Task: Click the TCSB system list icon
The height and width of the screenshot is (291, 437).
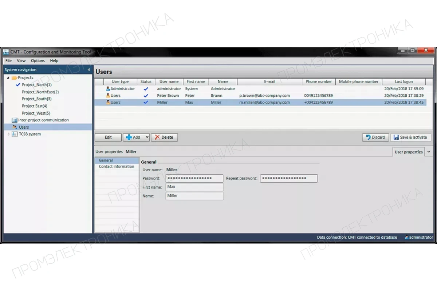Action: click(15, 134)
